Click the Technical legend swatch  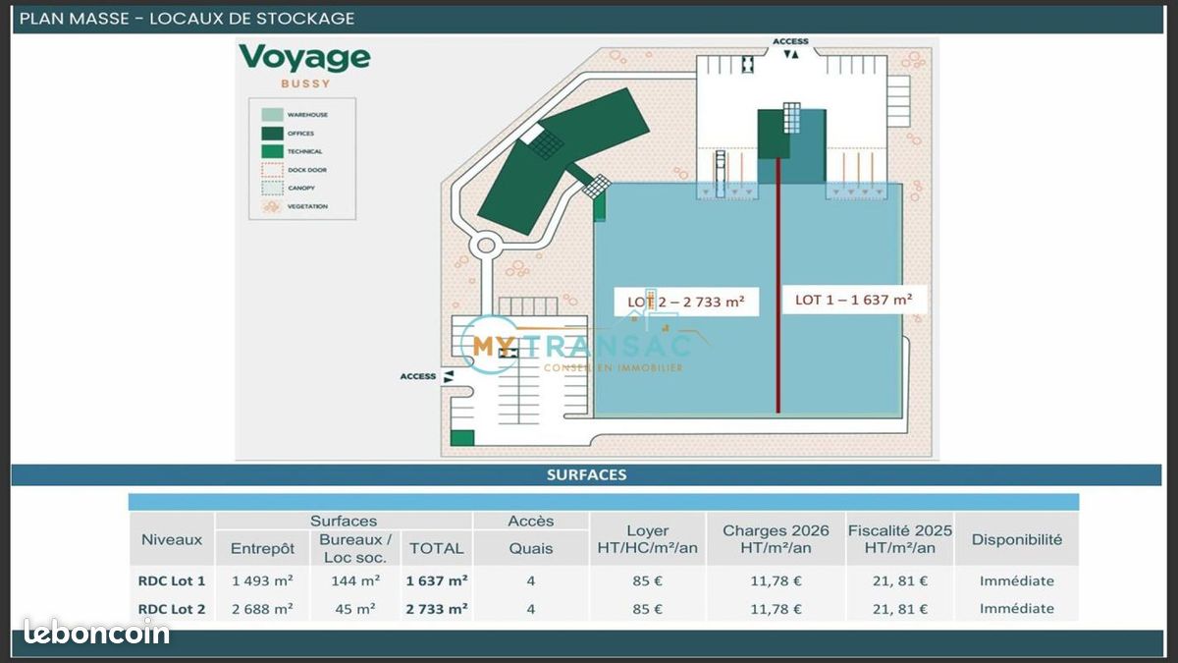click(x=271, y=151)
